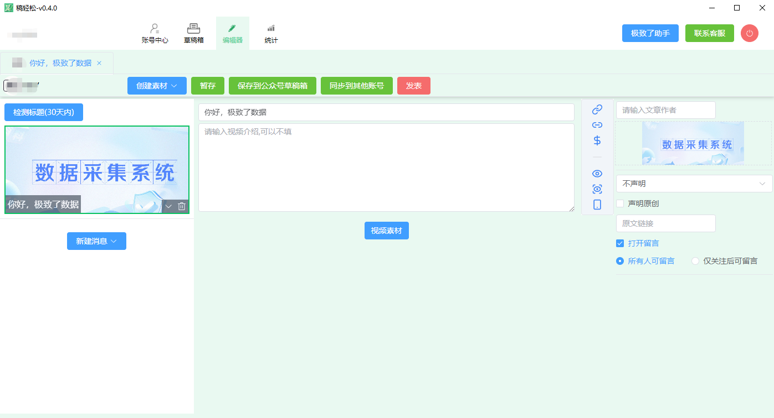Screen dimensions: 774x418
Task: Click the plain eye preview icon
Action: [597, 174]
